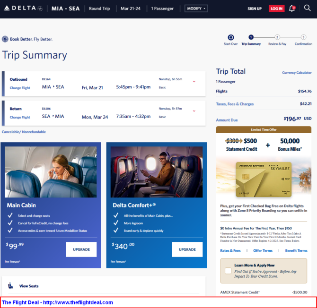The image size is (317, 308).
Task: Open the Benefit Terms link
Action: (296, 250)
